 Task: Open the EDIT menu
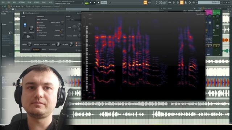click(9, 3)
